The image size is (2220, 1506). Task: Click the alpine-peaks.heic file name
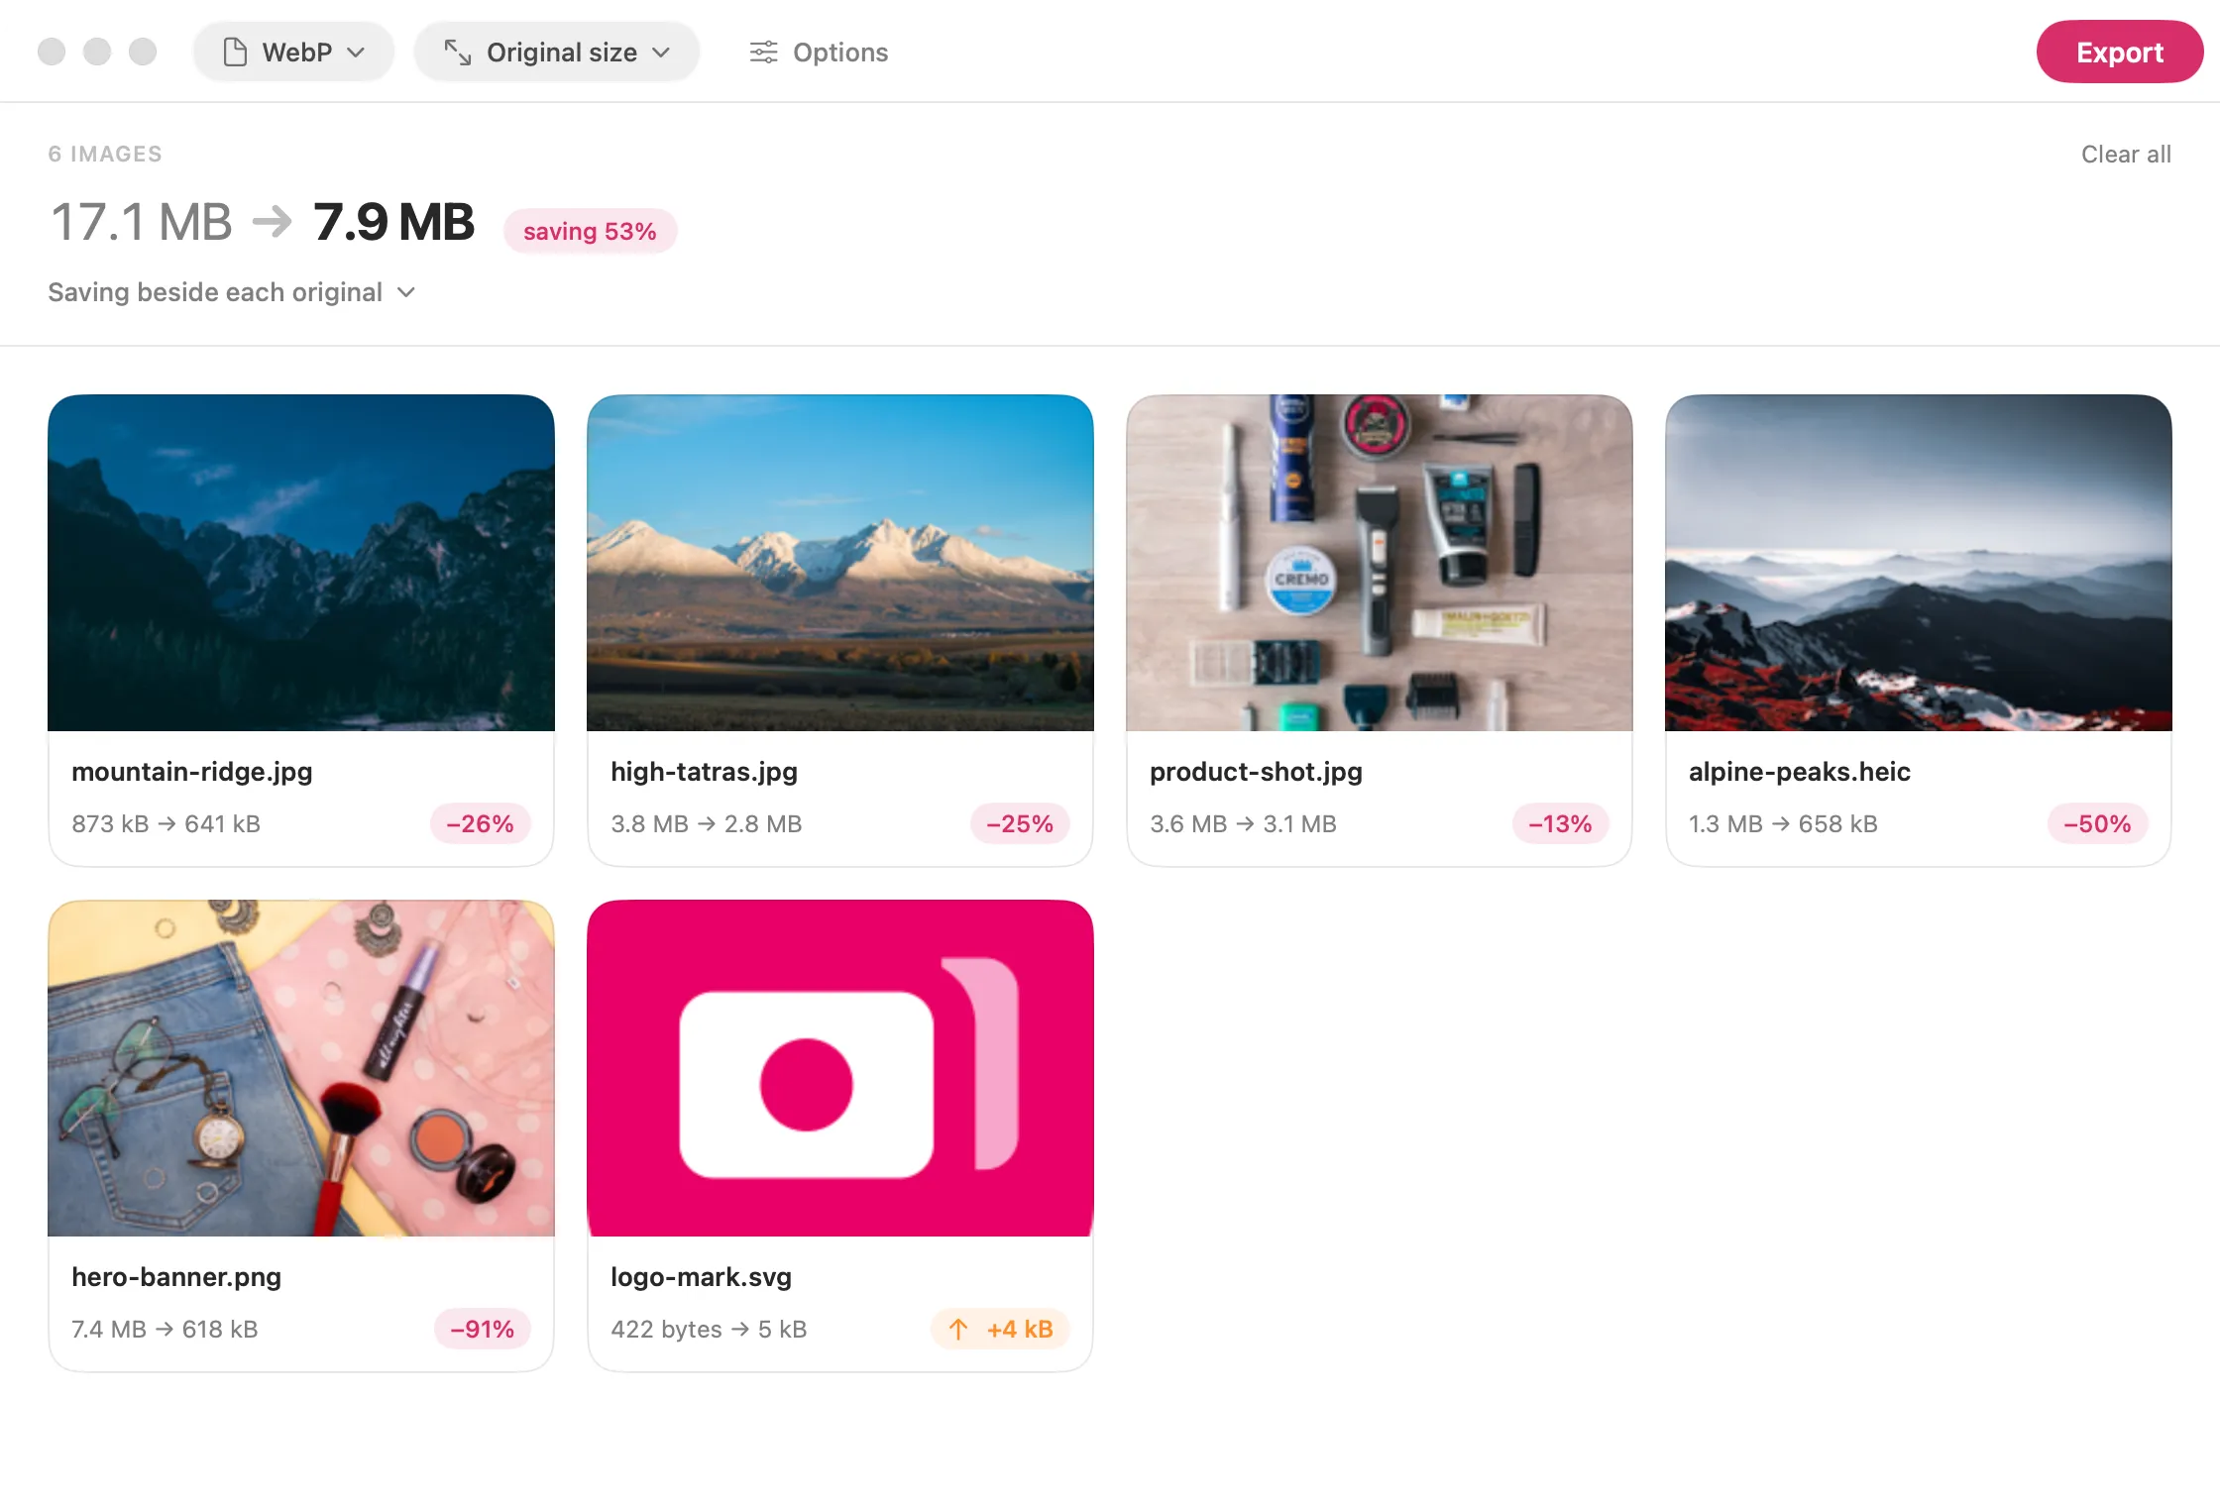coord(1800,771)
